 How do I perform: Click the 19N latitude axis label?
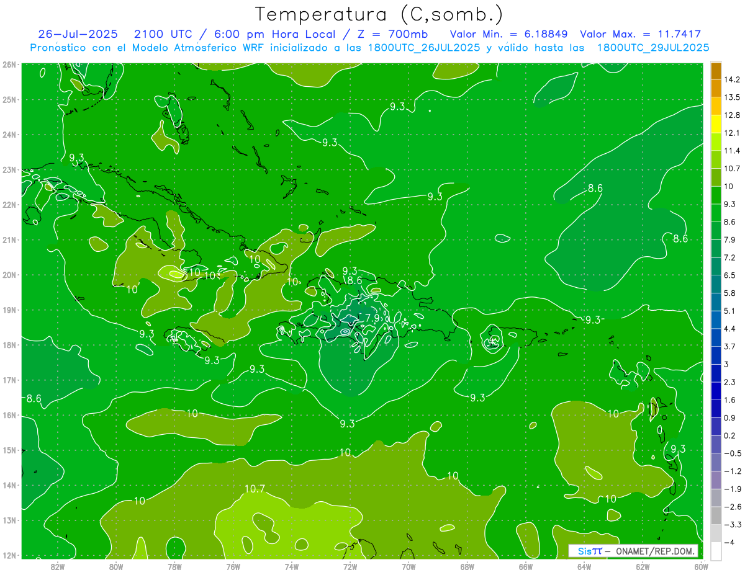[x=9, y=310]
